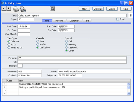Viewport: 134px width, 102px height.
Task: Go to previous record arrow
Action: pos(4,8)
